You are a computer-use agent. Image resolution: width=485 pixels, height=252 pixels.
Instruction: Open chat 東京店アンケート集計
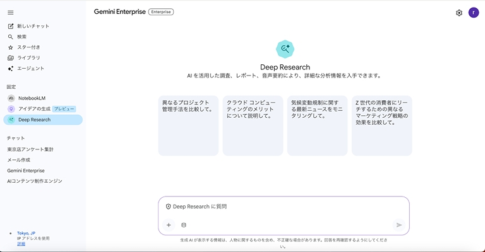(x=30, y=149)
